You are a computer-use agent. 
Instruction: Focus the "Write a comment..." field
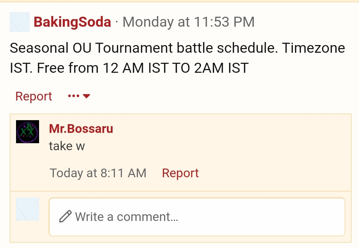pyautogui.click(x=197, y=217)
